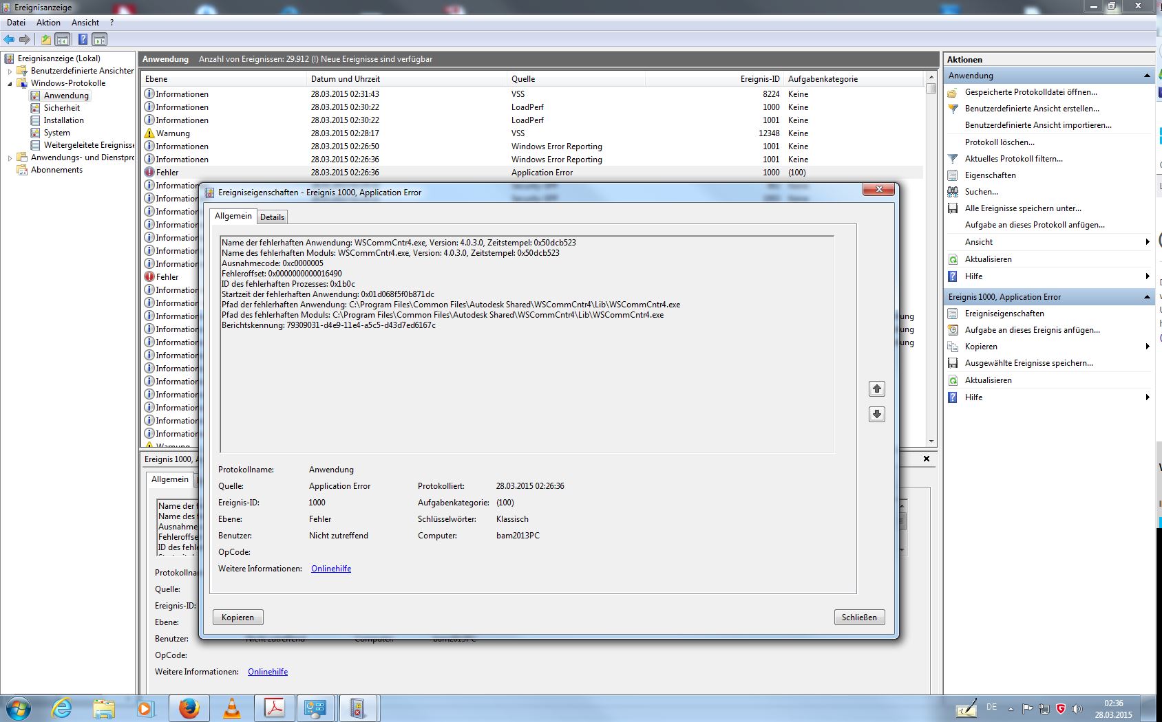Click Ereigniseigenschaften in actions pane
The image size is (1162, 722).
(1004, 314)
